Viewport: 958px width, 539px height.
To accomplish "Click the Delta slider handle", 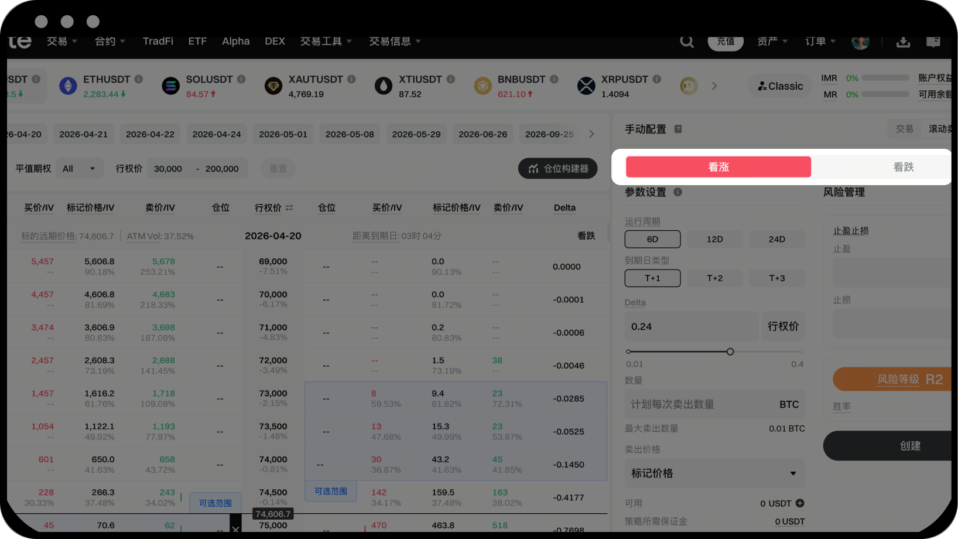I will coord(730,352).
